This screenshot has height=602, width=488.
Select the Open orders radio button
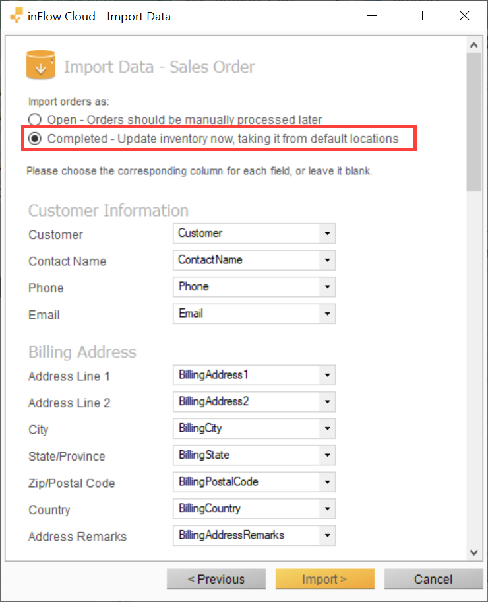tap(34, 119)
